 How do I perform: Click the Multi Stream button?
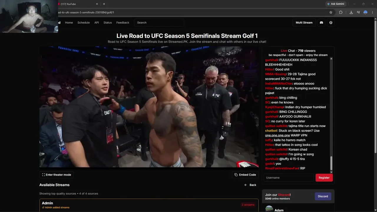tap(304, 23)
